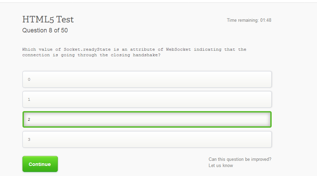Click the word 'attribute' in the question
The image size is (317, 176).
(x=142, y=49)
